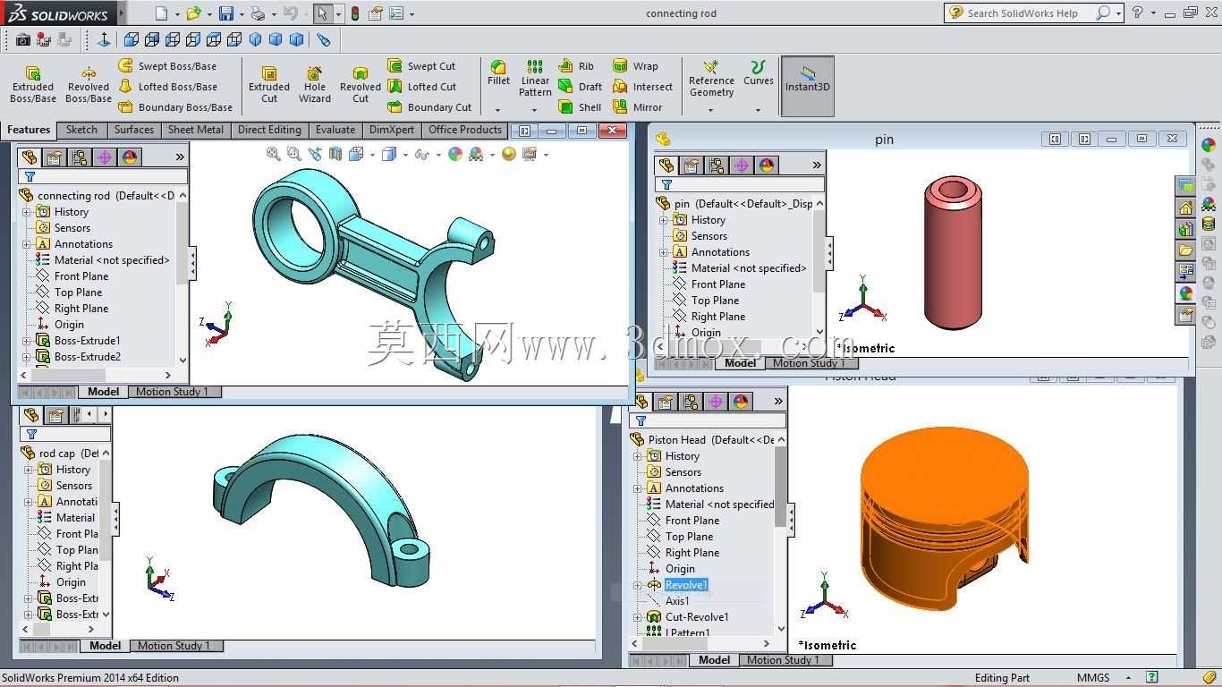Viewport: 1222px width, 687px height.
Task: Apply the Fillet tool
Action: (498, 73)
